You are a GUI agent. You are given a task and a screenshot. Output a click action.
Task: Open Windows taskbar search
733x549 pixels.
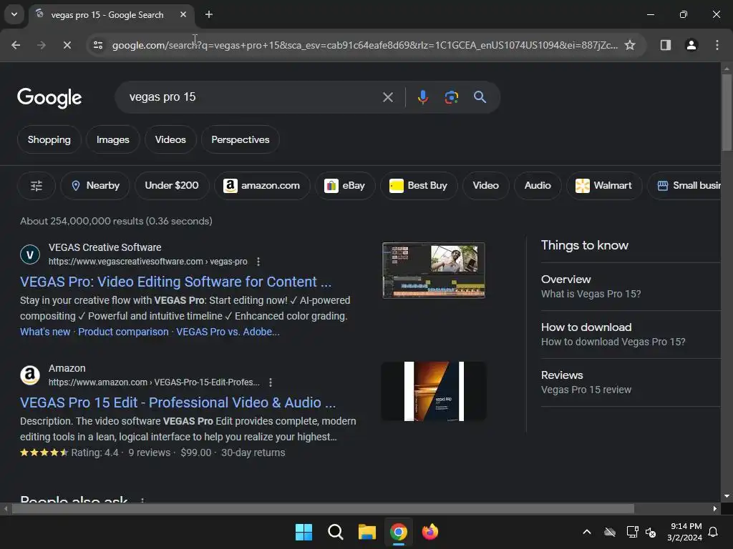(335, 532)
